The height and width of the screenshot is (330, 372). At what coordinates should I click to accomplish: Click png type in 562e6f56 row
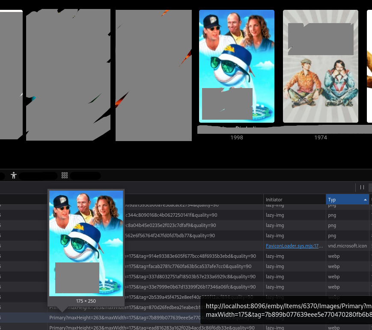[332, 236]
